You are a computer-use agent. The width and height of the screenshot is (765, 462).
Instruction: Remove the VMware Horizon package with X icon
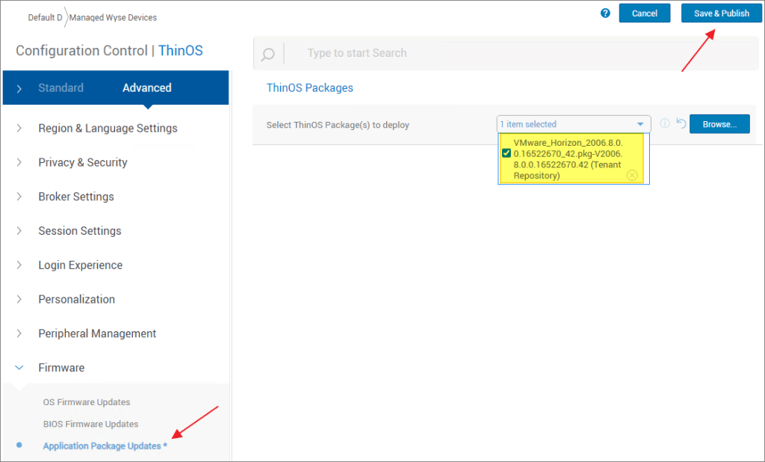click(632, 175)
